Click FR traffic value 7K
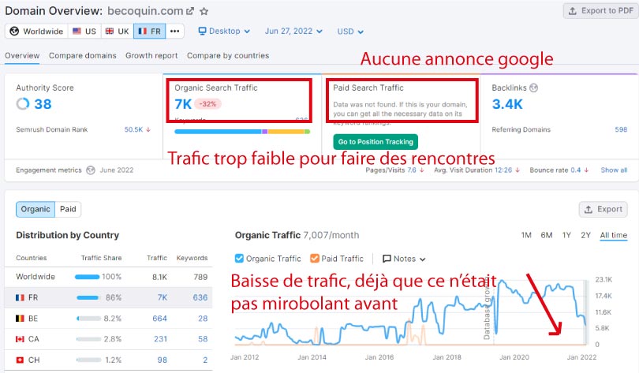 coord(163,297)
